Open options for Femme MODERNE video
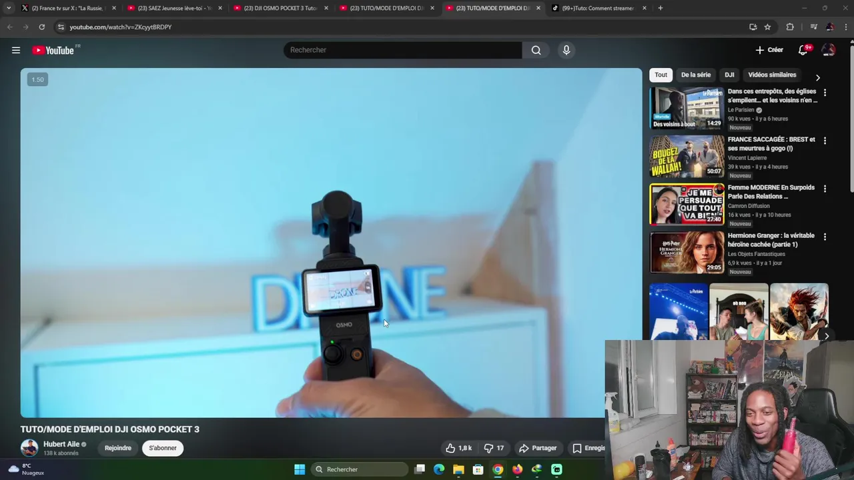854x480 pixels. tap(825, 189)
